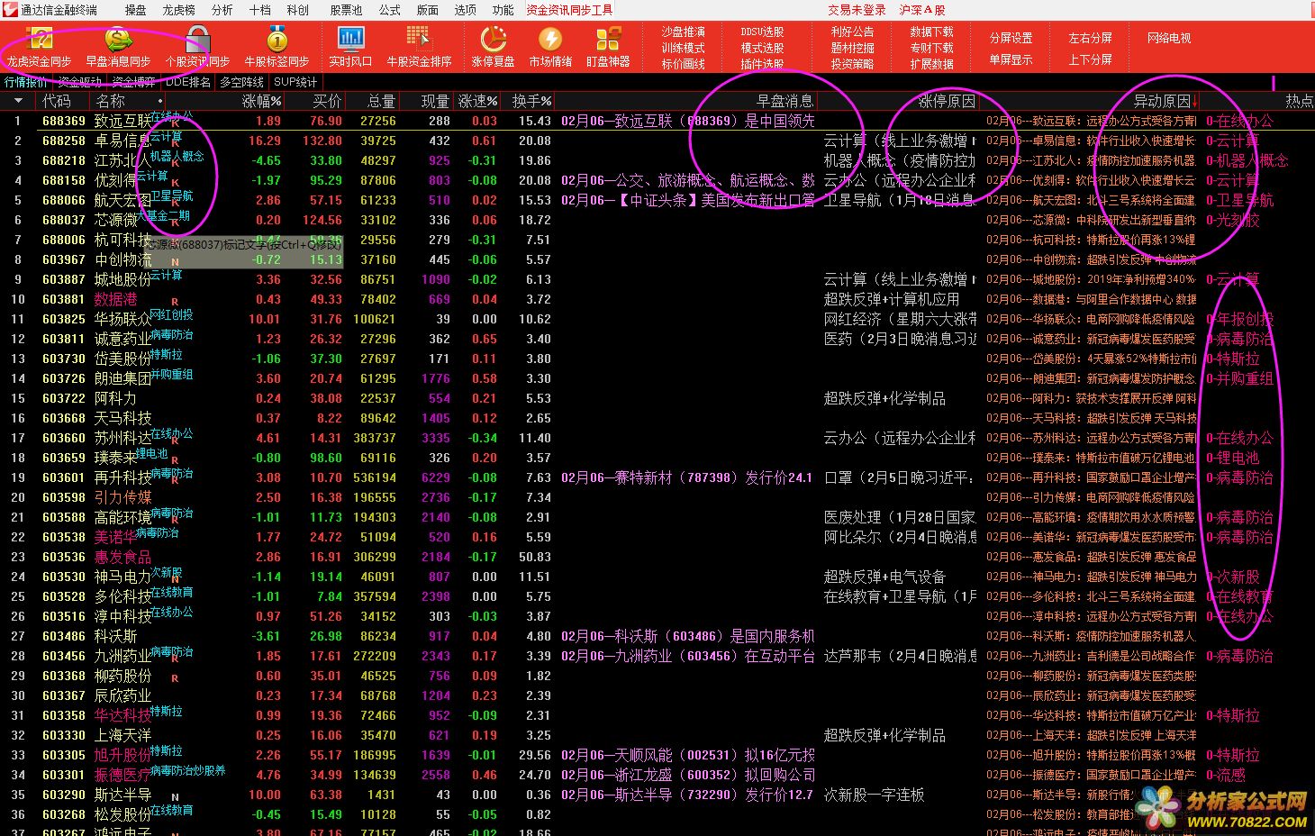Open the 涨停复盘 clock icon
This screenshot has height=836, width=1315.
494,39
